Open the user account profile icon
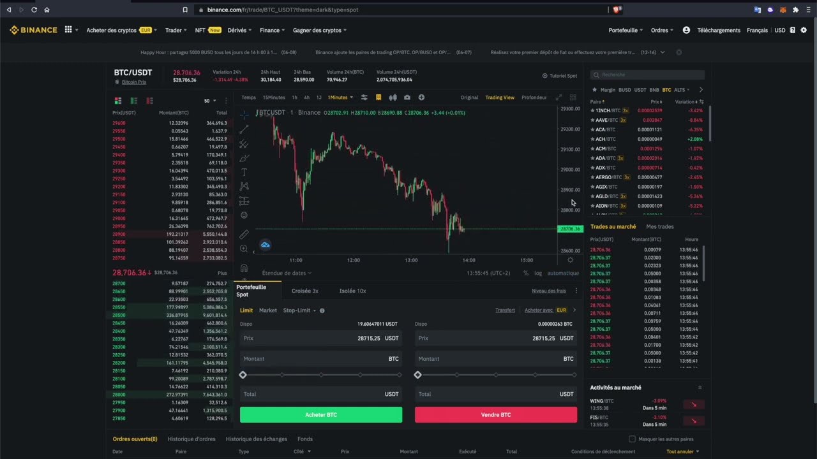Viewport: 817px width, 459px height. point(686,30)
